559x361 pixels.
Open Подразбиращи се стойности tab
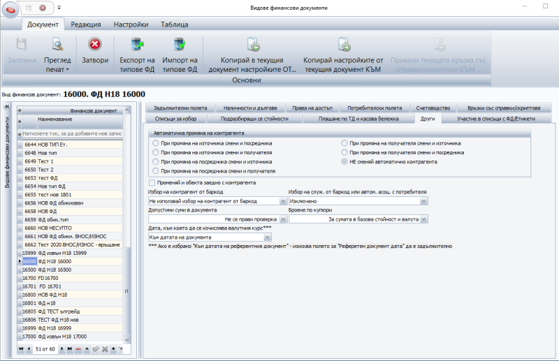254,119
